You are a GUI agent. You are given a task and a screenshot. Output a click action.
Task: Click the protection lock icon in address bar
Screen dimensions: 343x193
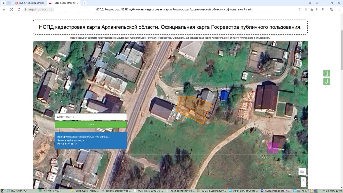[x=311, y=9]
